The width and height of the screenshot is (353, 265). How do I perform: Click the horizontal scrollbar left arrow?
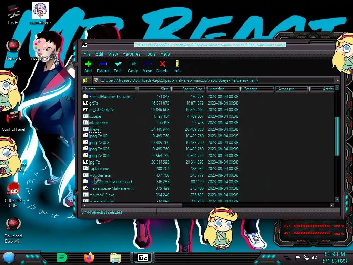click(x=84, y=205)
